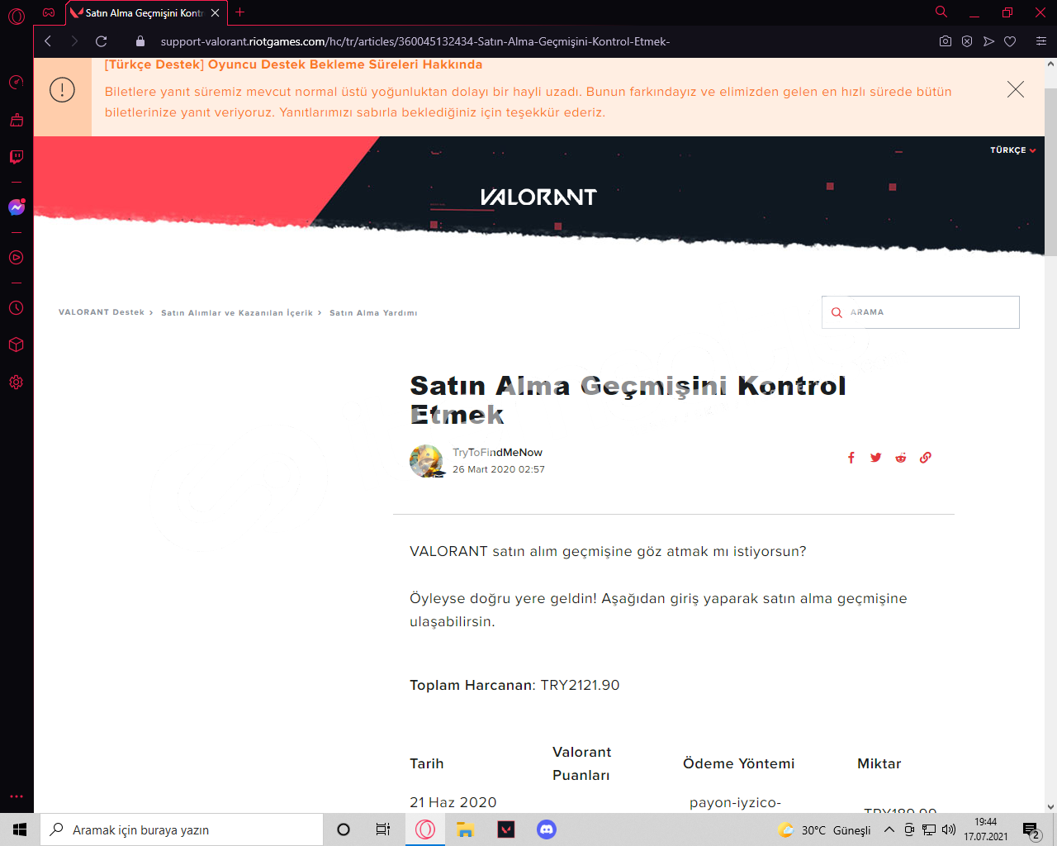Go to VALORANT Destek breadcrumb
The image size is (1057, 846).
pyautogui.click(x=102, y=312)
